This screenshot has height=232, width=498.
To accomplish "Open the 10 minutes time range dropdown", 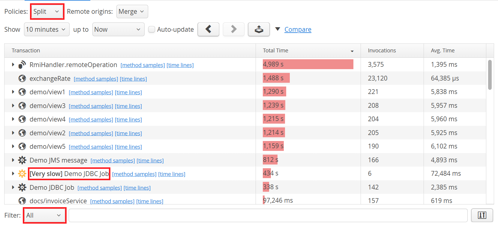I will pos(46,29).
